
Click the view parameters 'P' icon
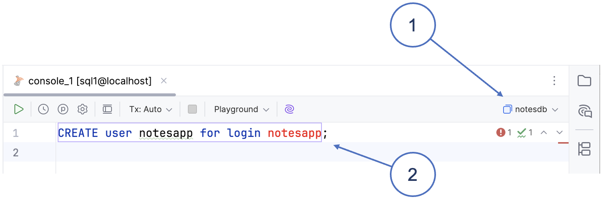(x=63, y=109)
